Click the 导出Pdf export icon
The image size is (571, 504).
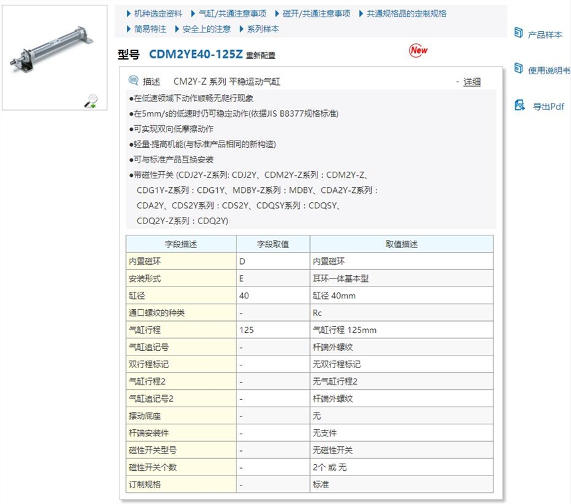pos(520,105)
